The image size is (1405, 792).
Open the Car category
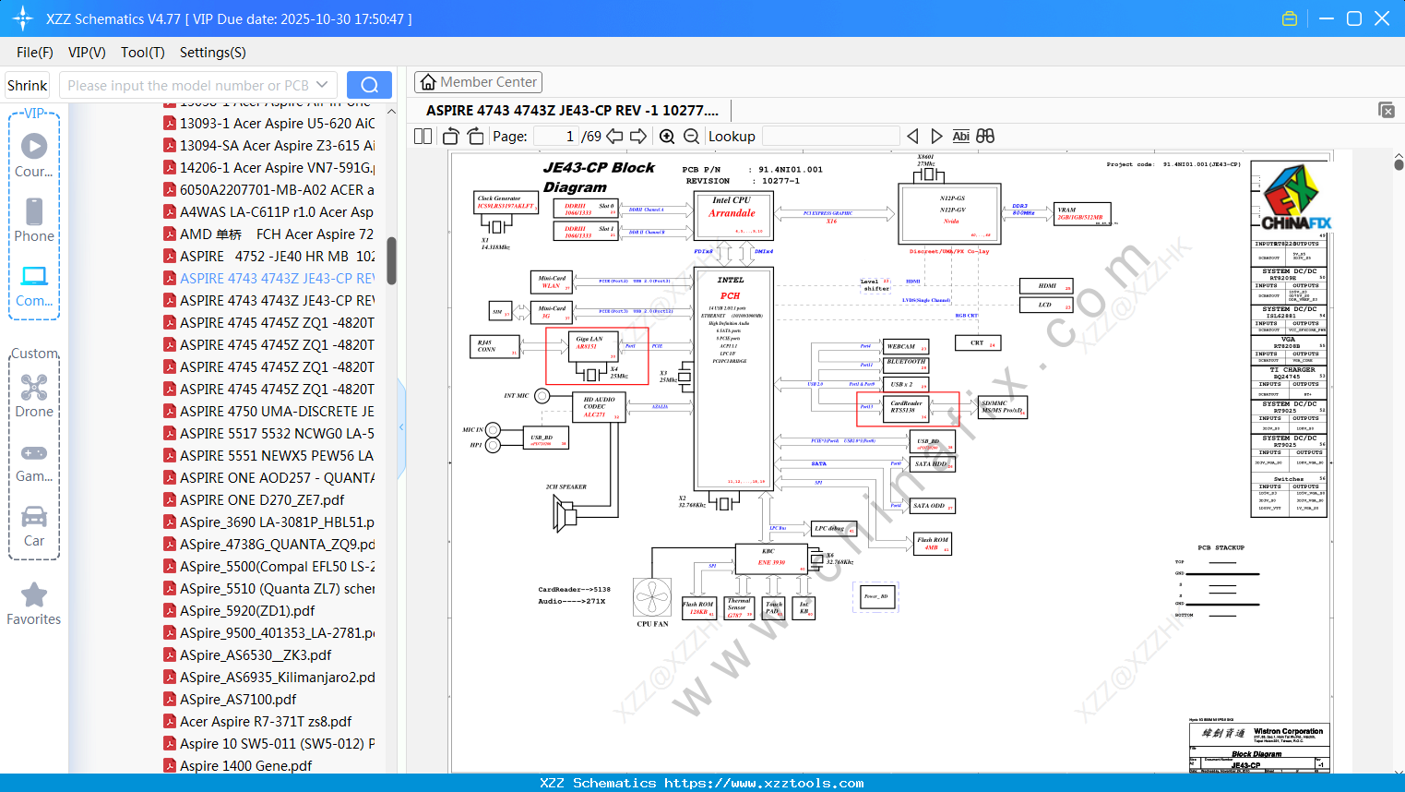point(34,526)
